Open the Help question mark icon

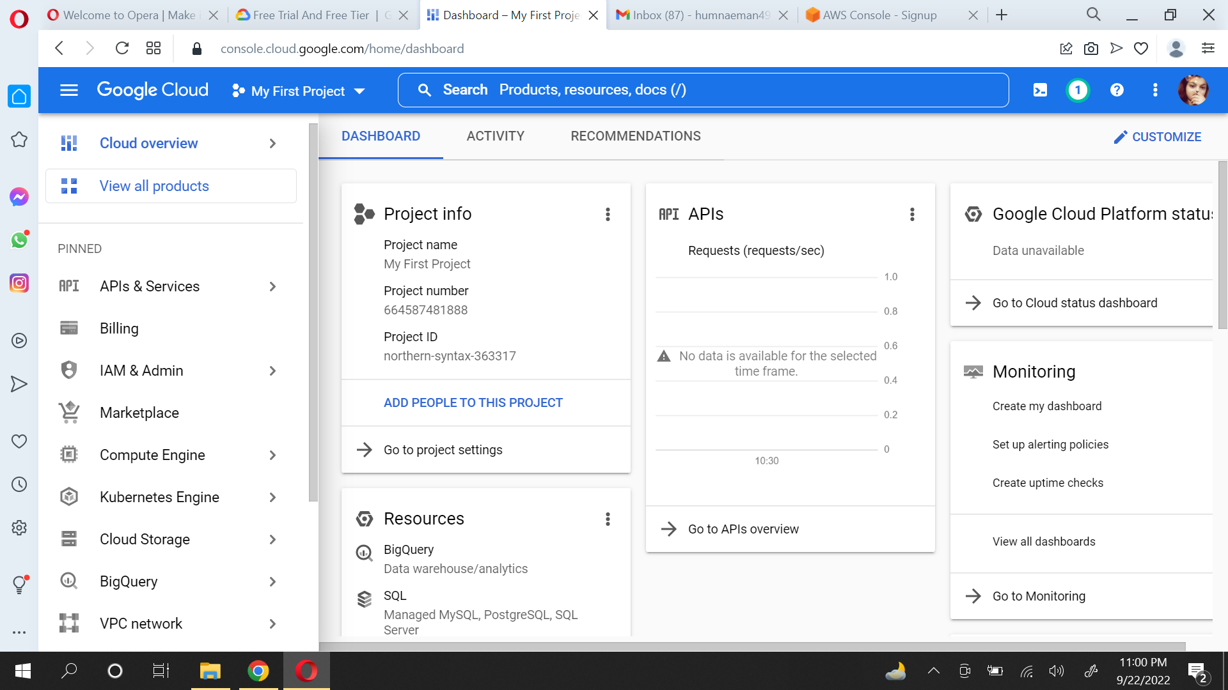(x=1116, y=90)
